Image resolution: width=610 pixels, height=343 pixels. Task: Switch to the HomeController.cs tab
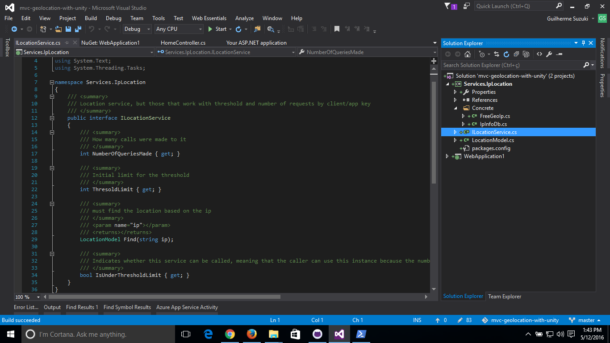183,43
